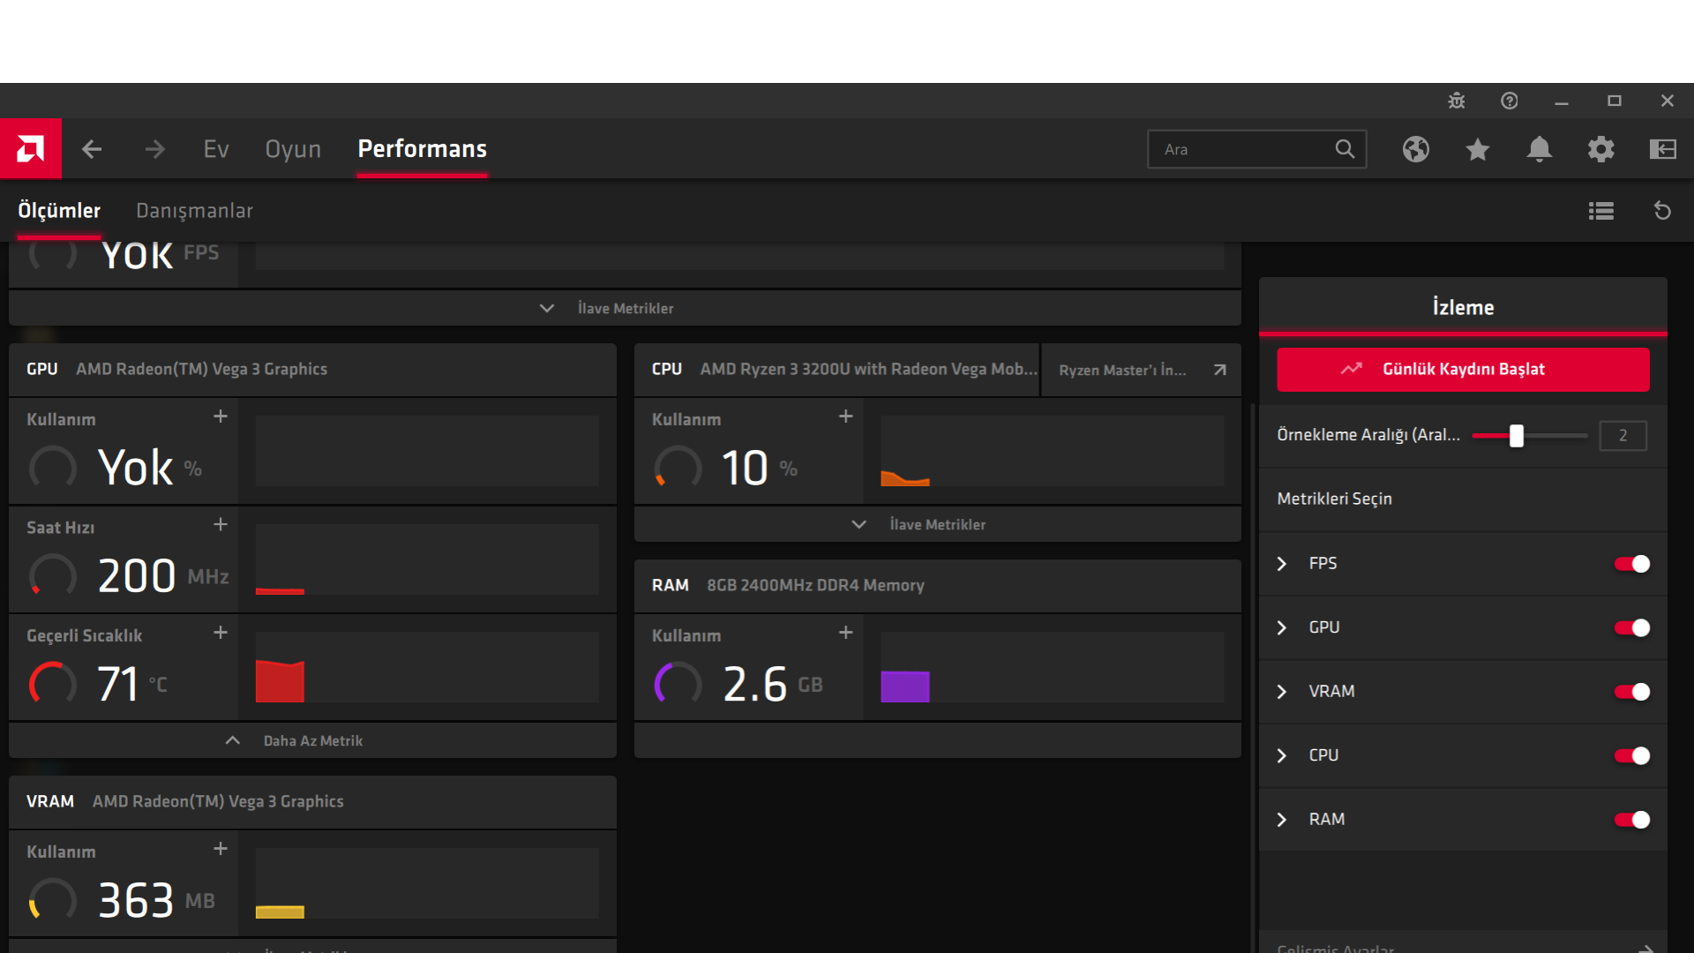The image size is (1694, 953).
Task: Toggle the FPS tracking switch off
Action: pos(1631,564)
